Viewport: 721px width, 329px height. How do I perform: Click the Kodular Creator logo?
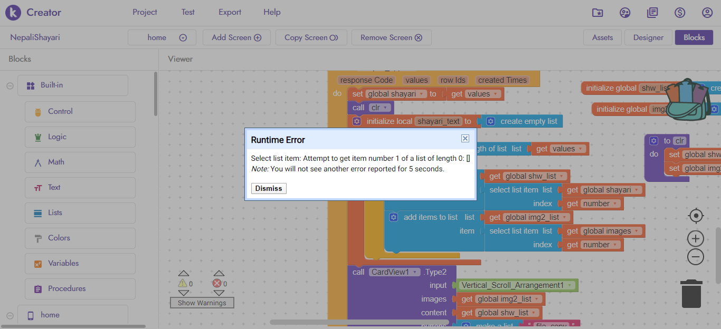point(13,12)
